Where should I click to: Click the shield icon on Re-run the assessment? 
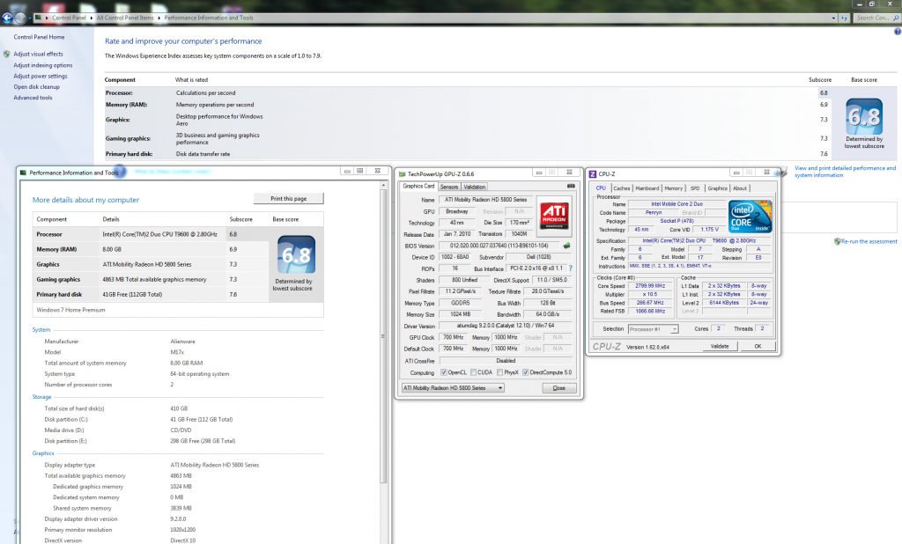coord(838,241)
